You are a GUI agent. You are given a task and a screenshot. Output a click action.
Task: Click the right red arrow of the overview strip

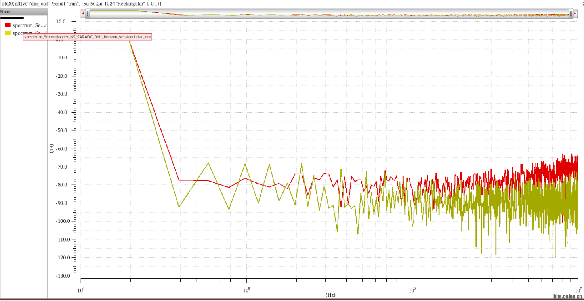pyautogui.click(x=575, y=13)
